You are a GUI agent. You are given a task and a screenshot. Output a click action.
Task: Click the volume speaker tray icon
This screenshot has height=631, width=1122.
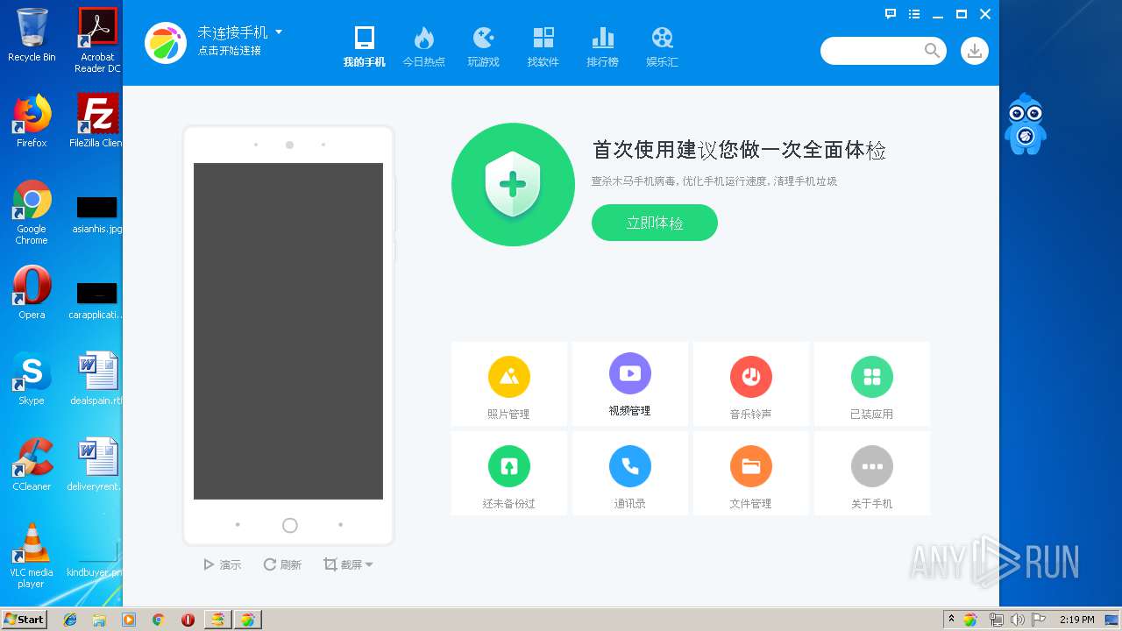point(1017,620)
